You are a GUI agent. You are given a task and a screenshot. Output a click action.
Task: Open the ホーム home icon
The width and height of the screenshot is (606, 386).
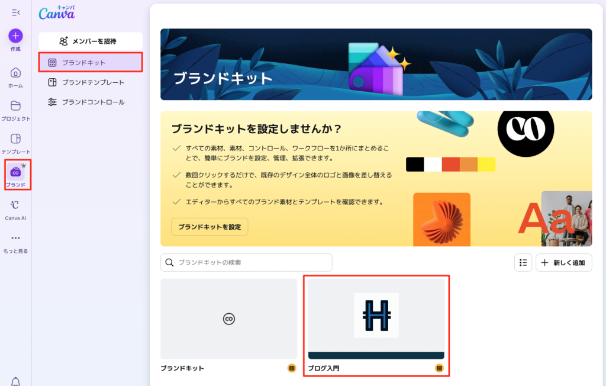click(15, 73)
